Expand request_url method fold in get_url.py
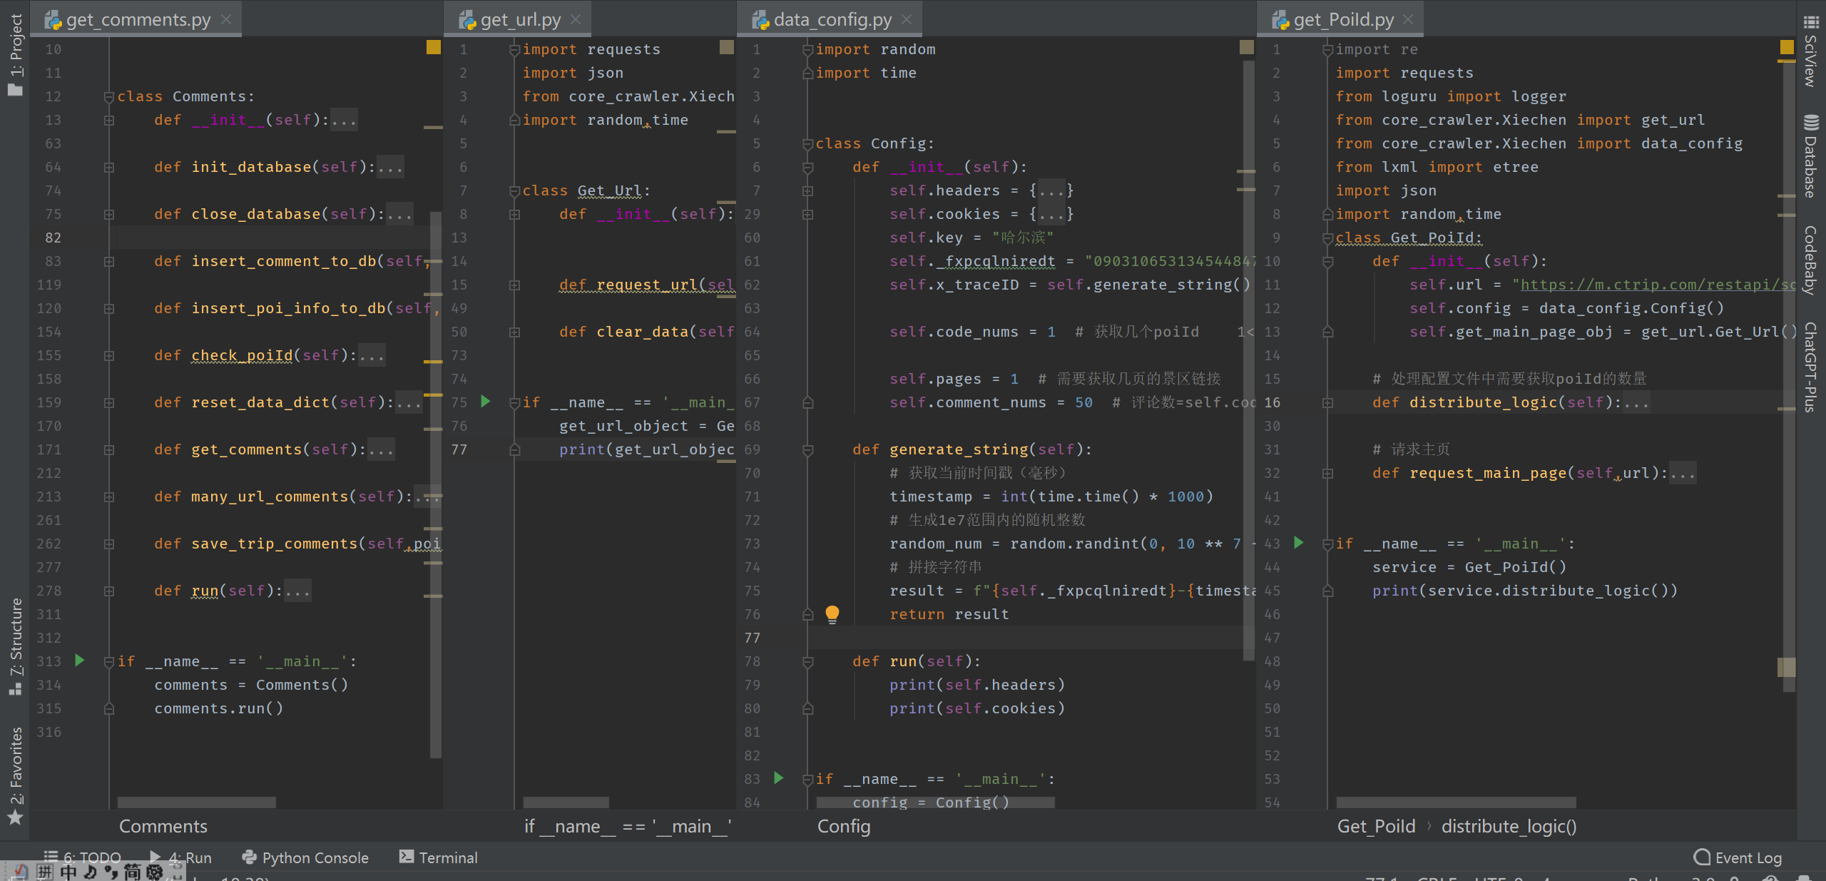 point(514,285)
